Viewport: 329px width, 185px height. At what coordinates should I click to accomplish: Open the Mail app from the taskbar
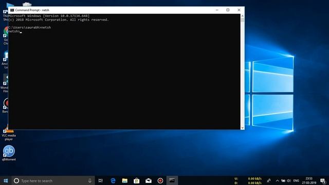(149, 180)
